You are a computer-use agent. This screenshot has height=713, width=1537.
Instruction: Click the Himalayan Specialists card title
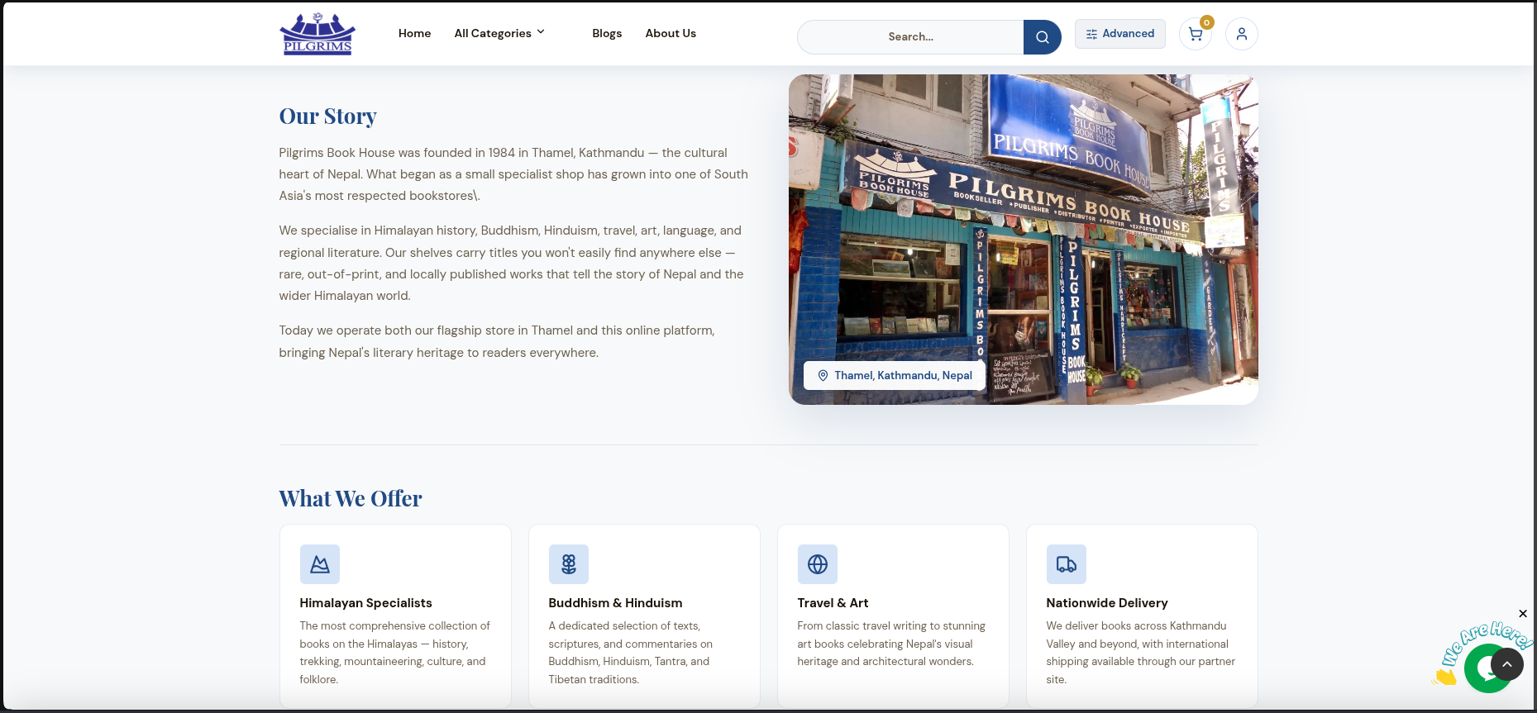365,603
